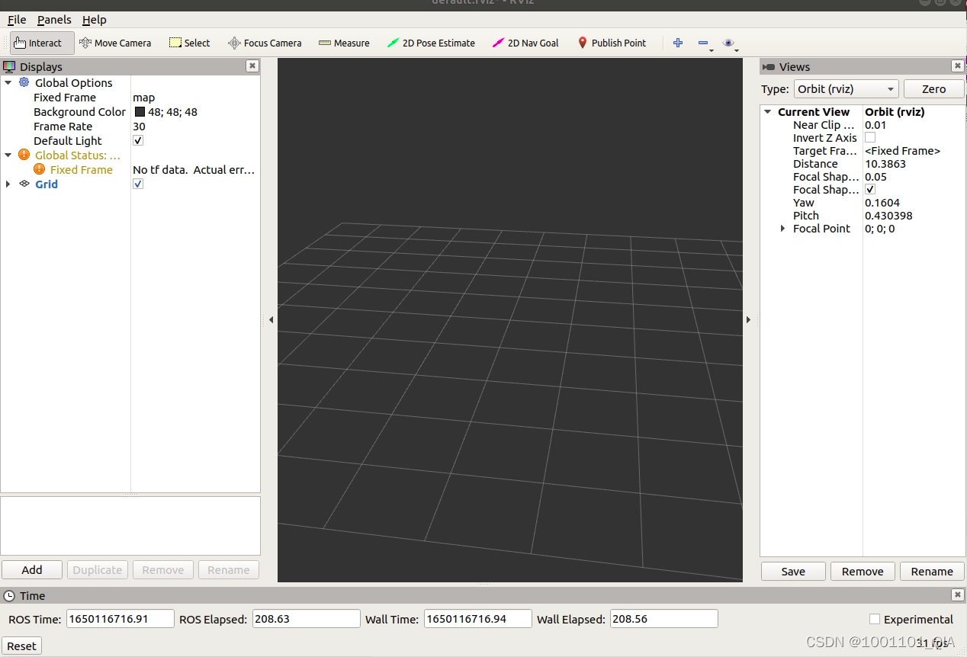This screenshot has width=967, height=657.
Task: Click the Near Clip value 0.01
Action: (875, 125)
